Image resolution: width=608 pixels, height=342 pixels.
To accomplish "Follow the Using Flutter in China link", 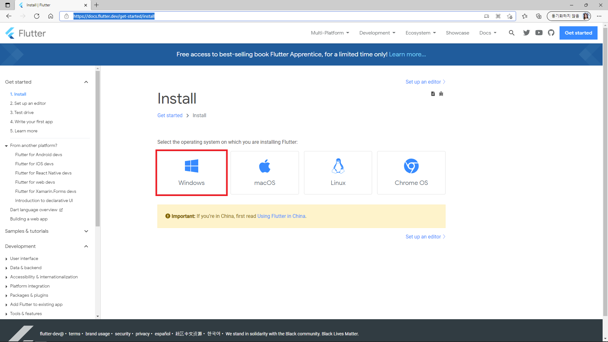I will (281, 216).
